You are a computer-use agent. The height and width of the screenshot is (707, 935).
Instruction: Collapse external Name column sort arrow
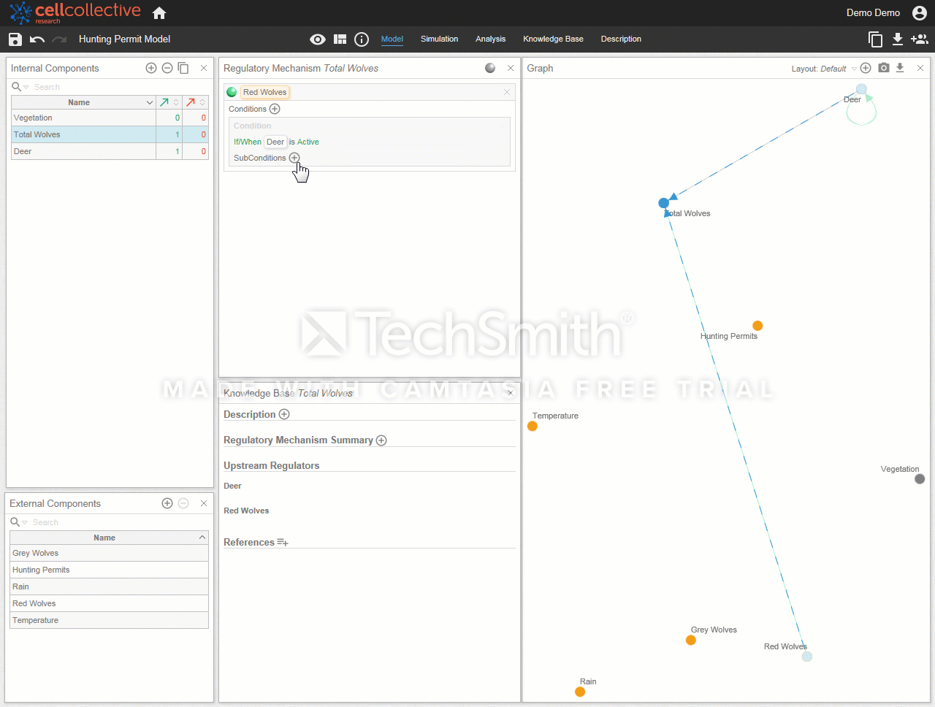(202, 538)
